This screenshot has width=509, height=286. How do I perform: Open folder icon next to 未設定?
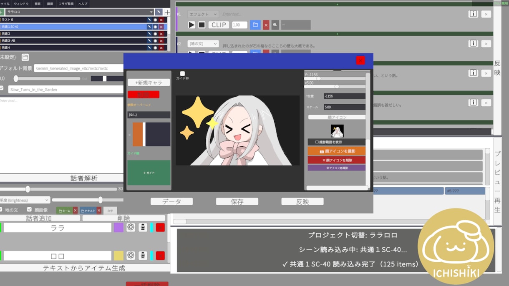[x=25, y=57]
